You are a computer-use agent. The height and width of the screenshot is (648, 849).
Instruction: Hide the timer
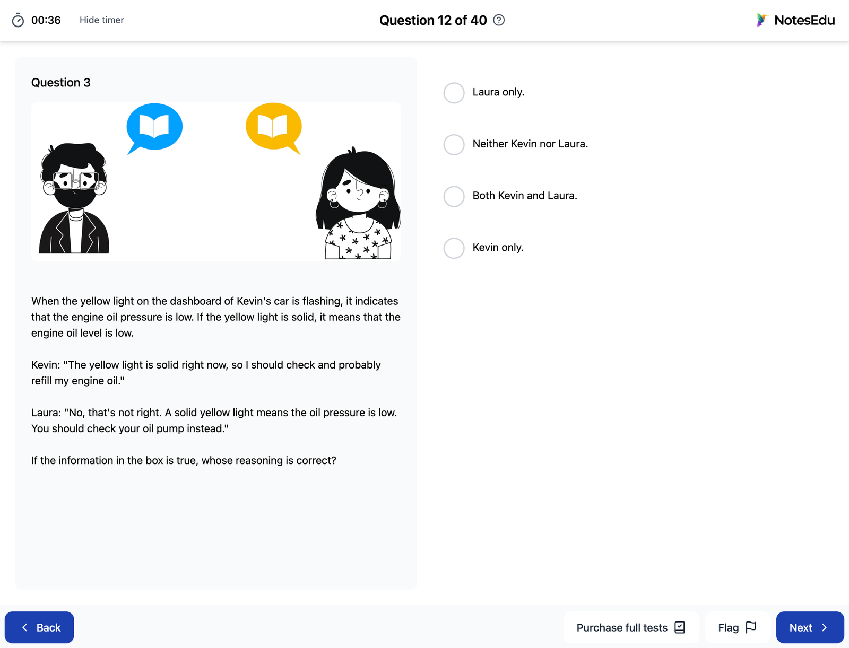point(101,20)
